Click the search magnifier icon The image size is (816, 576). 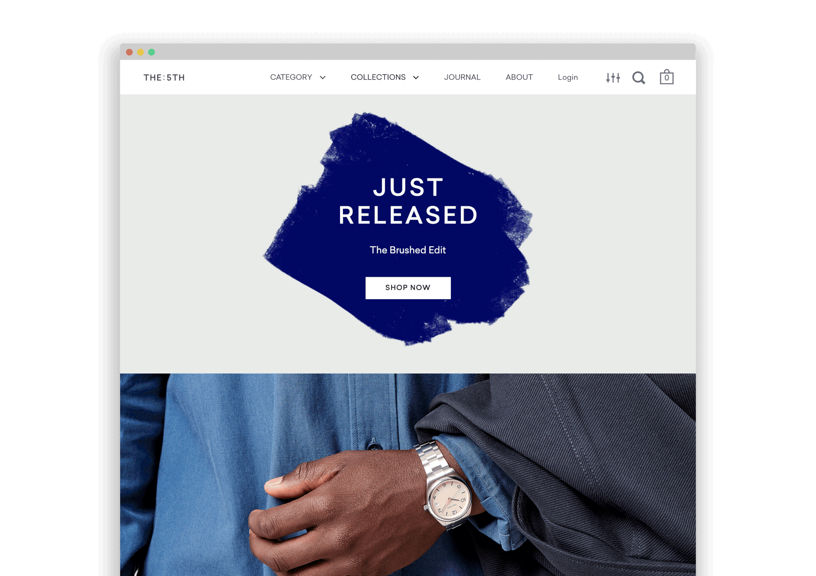[638, 78]
